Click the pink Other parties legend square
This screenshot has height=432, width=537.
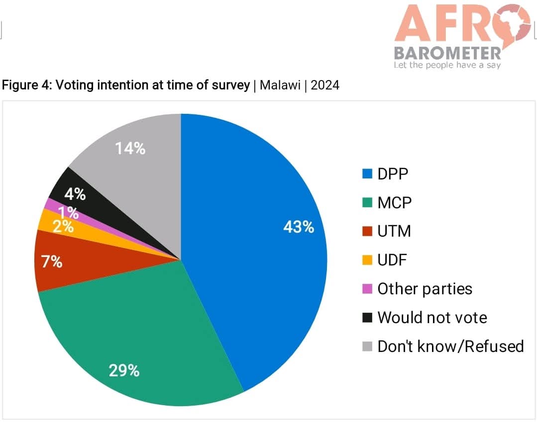367,289
